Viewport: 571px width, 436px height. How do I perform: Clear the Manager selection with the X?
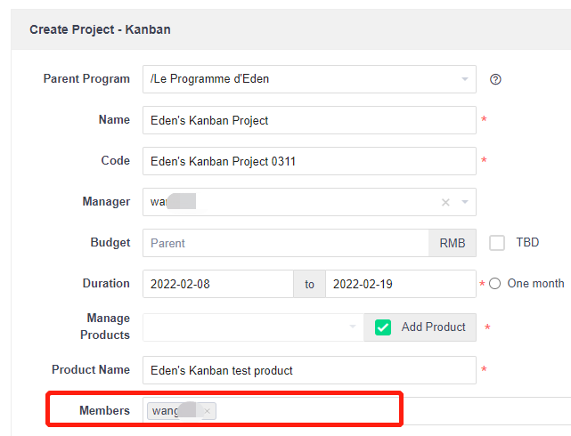pyautogui.click(x=445, y=202)
